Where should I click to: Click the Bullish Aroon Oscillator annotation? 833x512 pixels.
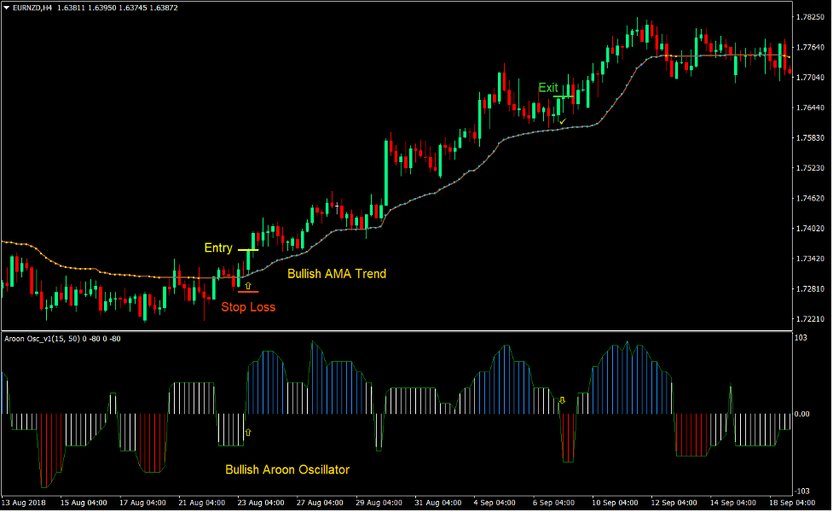[x=287, y=470]
